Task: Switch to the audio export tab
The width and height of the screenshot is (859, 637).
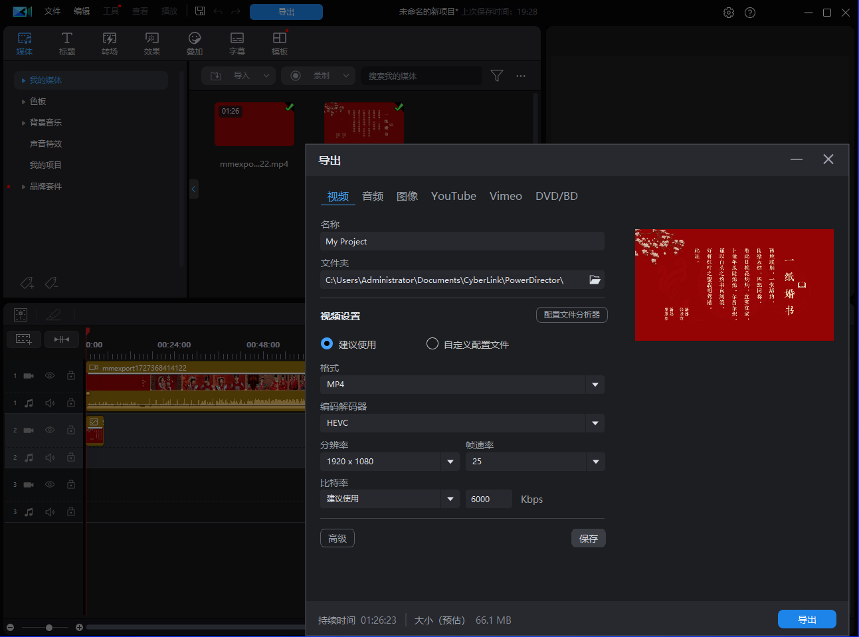Action: (373, 196)
